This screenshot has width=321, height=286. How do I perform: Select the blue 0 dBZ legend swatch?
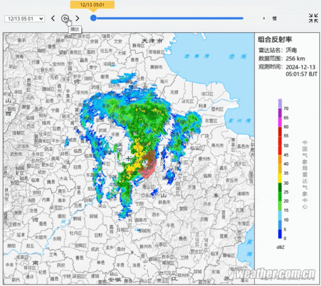coord(280,233)
